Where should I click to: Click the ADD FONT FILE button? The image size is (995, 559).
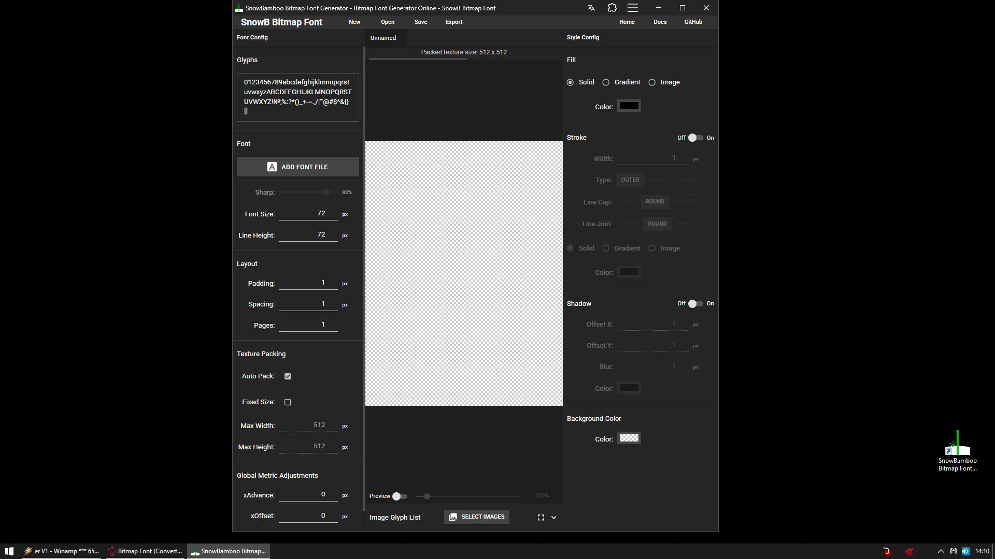coord(298,167)
